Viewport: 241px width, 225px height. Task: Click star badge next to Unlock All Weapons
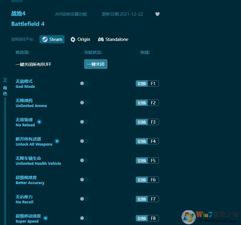coord(57,141)
